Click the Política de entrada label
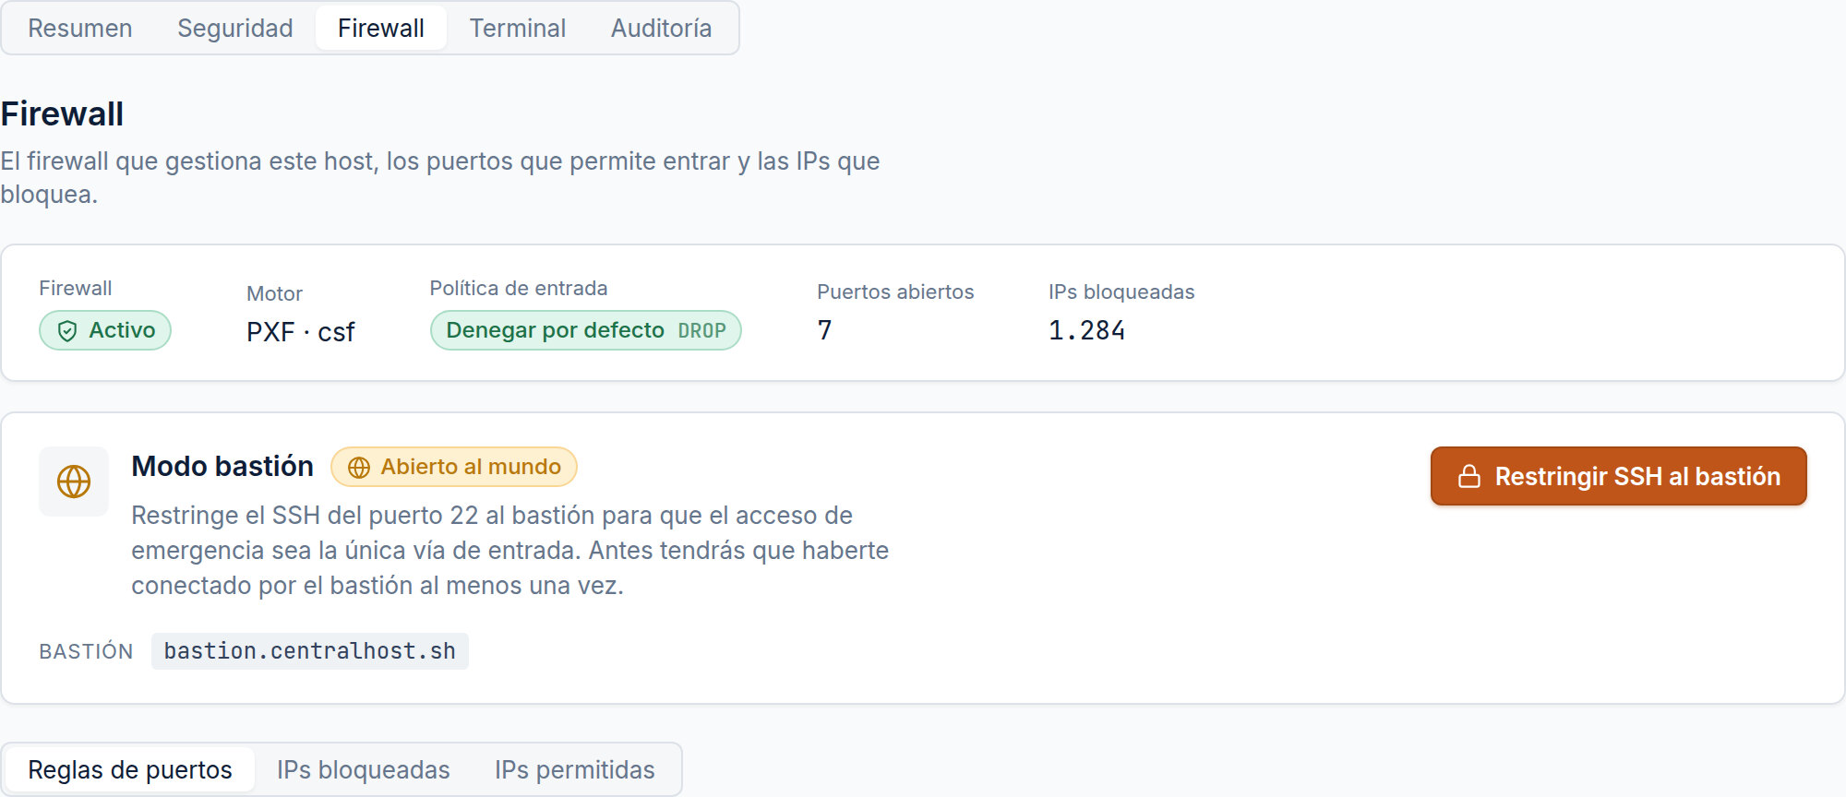 pyautogui.click(x=519, y=289)
